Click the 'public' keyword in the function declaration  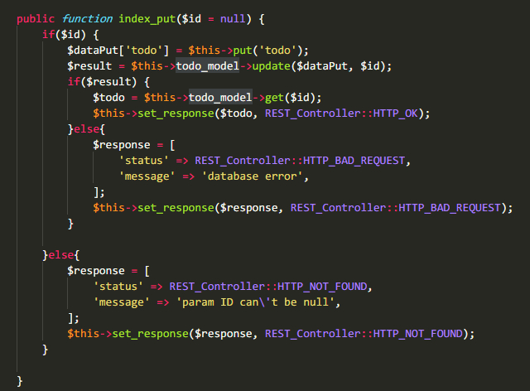click(x=36, y=18)
